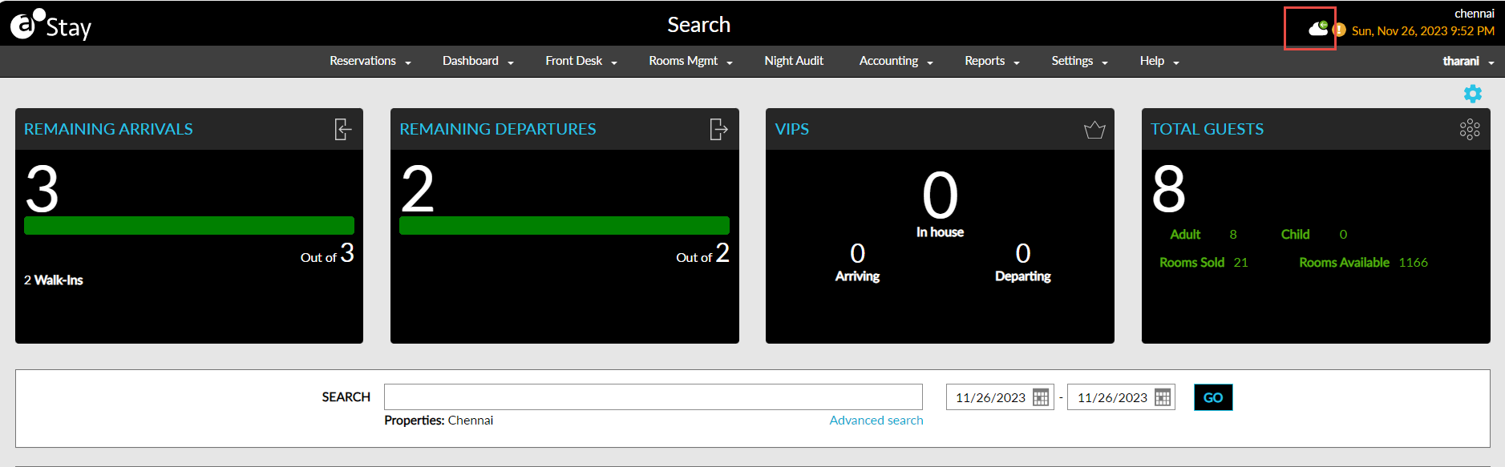The width and height of the screenshot is (1505, 467).
Task: Click the Remaining Departures check-out icon
Action: [x=718, y=129]
